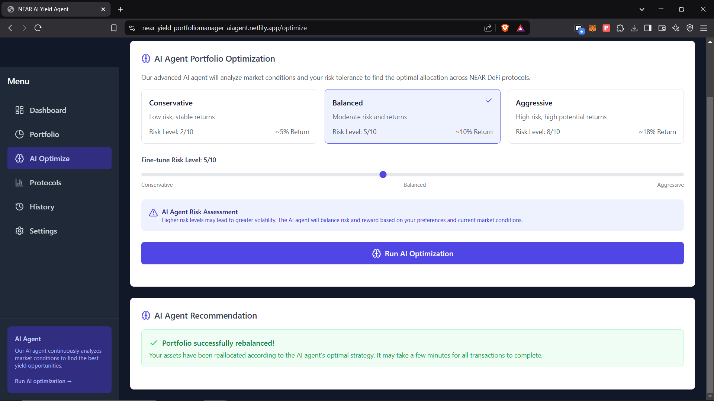This screenshot has width=714, height=401.
Task: Open the tab search dropdown chevron
Action: (x=642, y=9)
